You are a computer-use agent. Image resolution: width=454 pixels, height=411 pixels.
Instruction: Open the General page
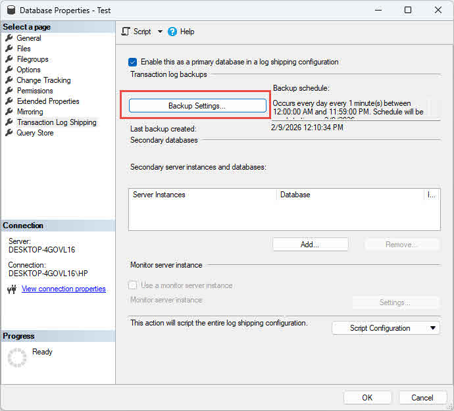29,38
